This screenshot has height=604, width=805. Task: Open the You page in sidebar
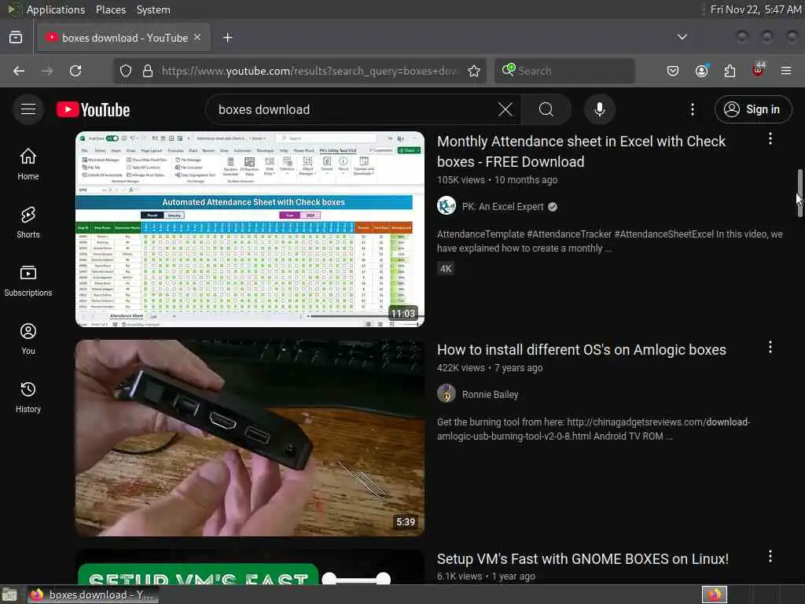(x=28, y=339)
